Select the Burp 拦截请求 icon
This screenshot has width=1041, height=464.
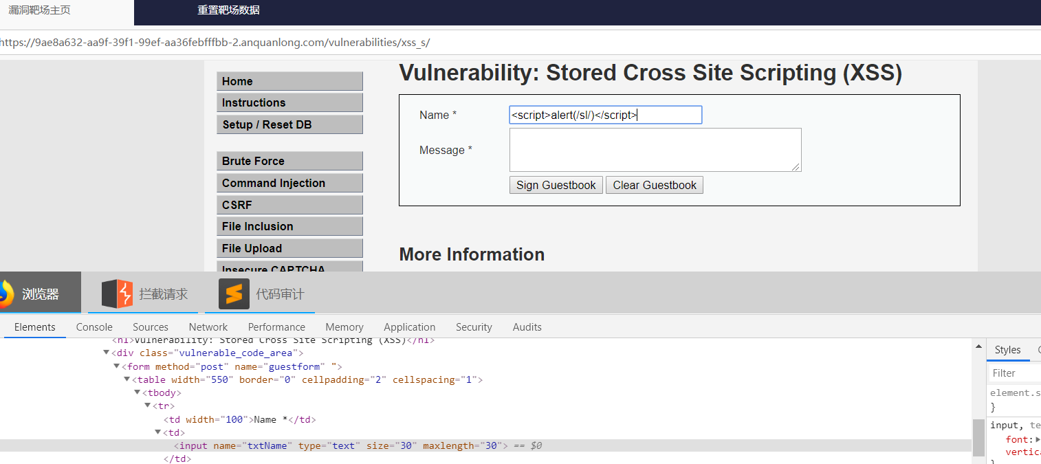(x=117, y=294)
